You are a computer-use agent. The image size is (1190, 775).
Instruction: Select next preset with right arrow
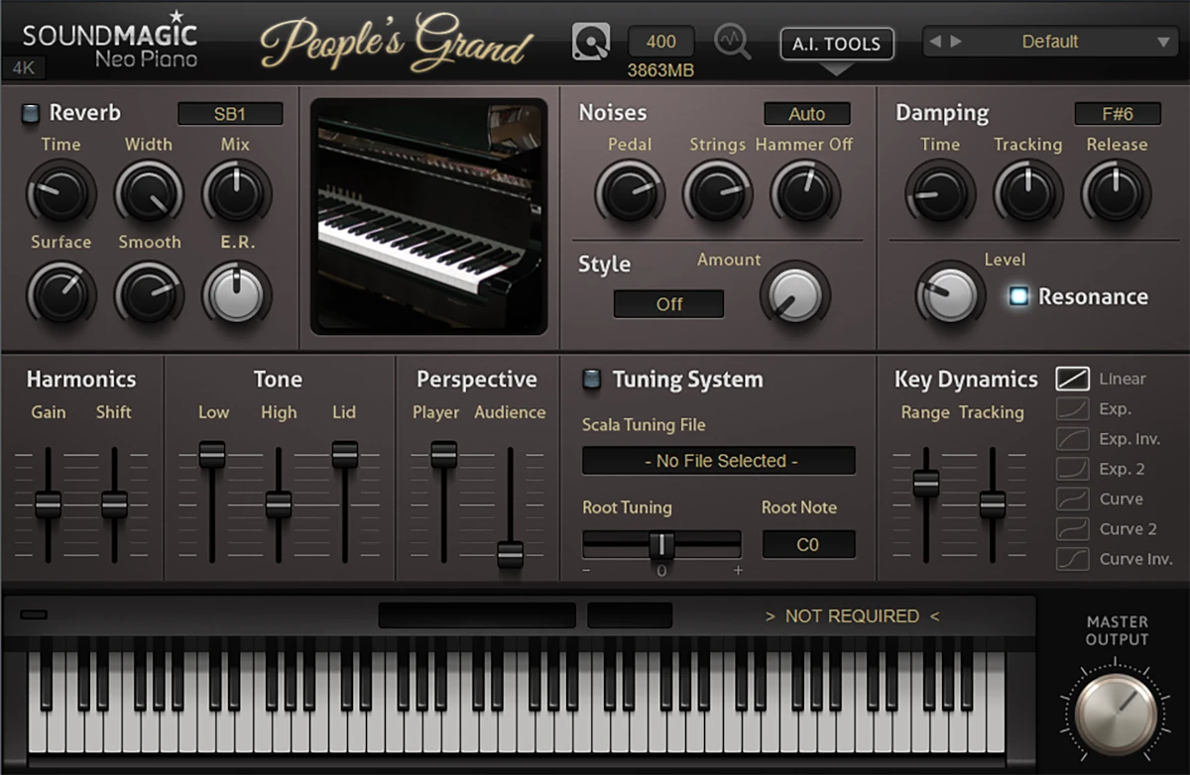pyautogui.click(x=956, y=42)
